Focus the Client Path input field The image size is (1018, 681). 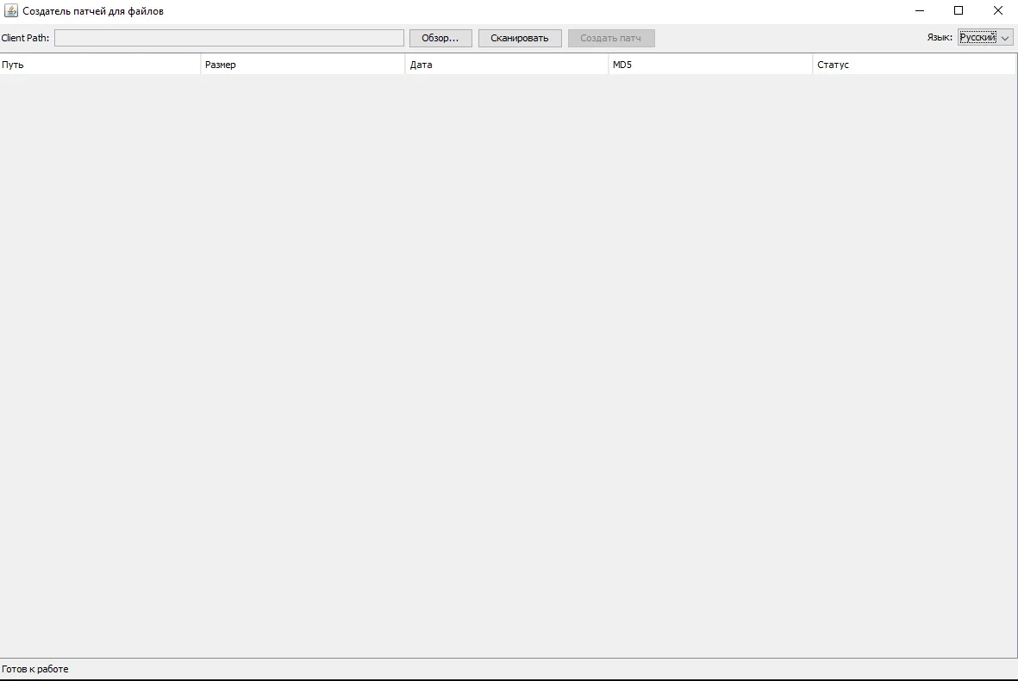pos(229,38)
